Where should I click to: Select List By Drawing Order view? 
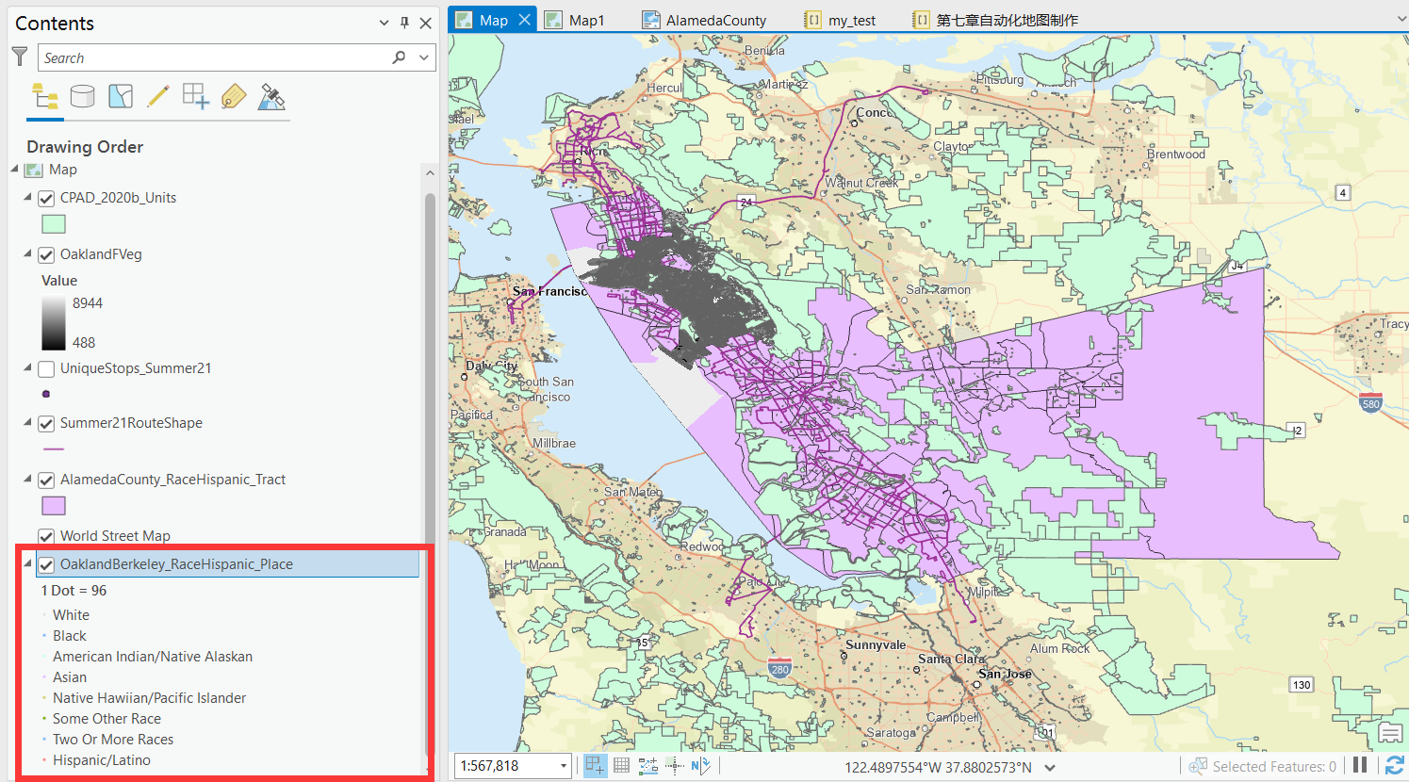tap(45, 96)
